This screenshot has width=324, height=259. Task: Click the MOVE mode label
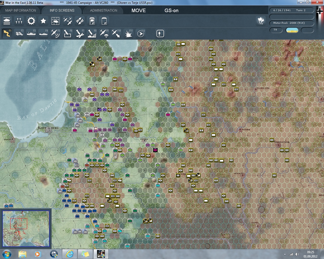point(138,10)
